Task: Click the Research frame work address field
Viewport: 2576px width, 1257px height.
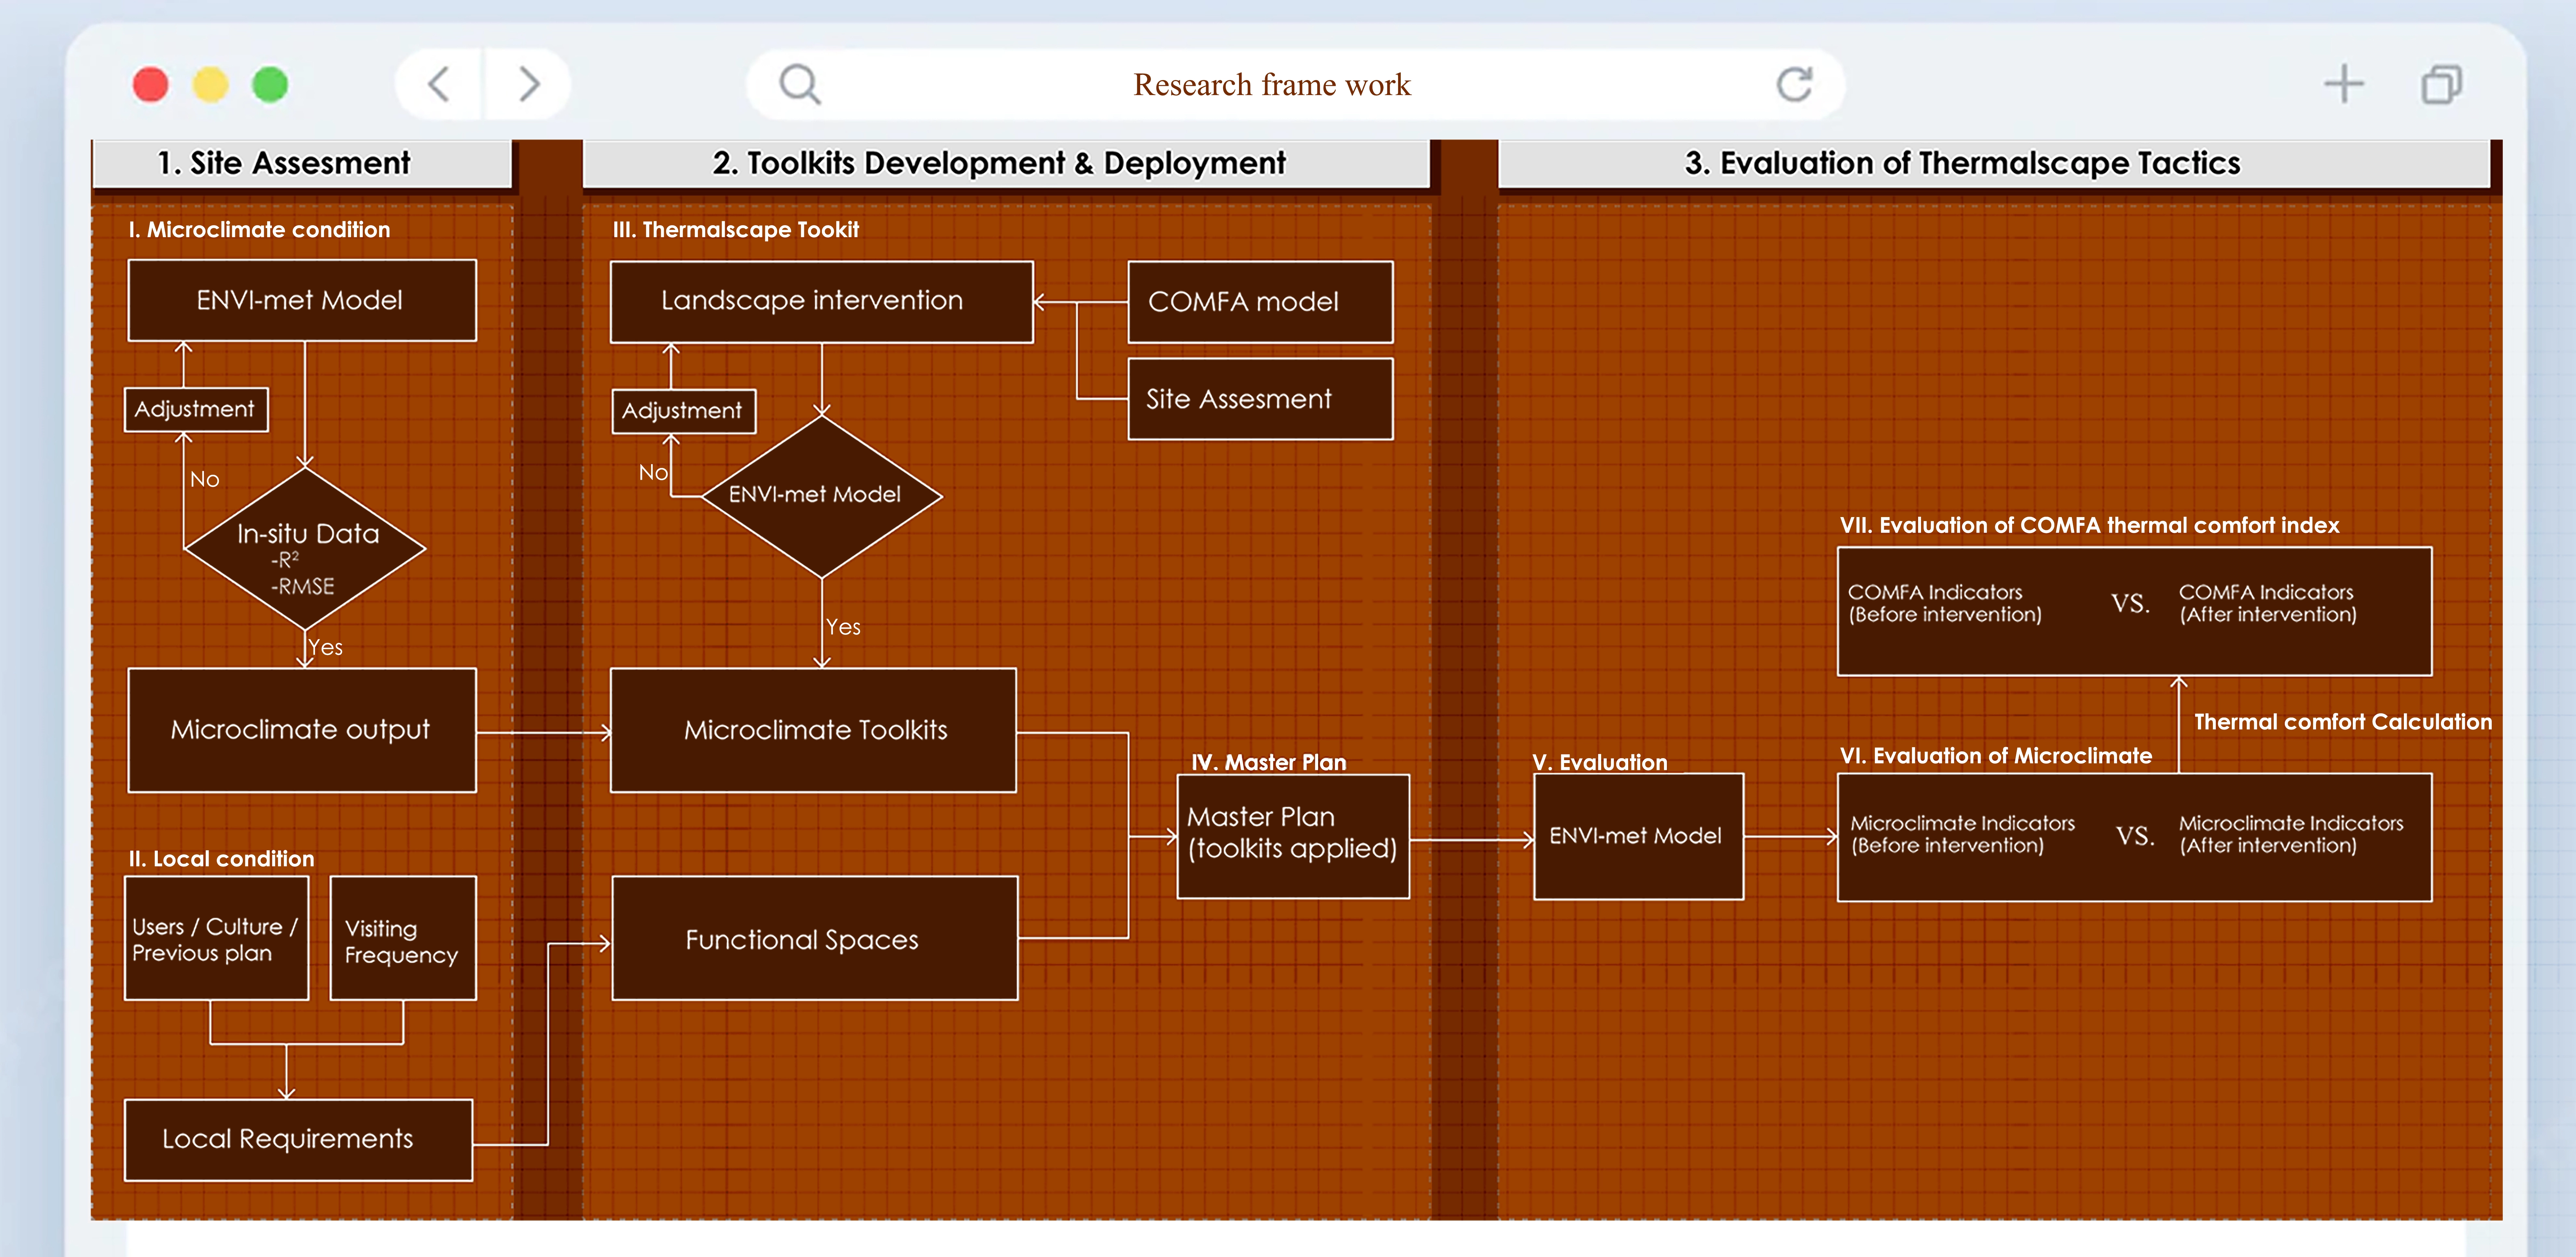Action: click(x=1271, y=84)
